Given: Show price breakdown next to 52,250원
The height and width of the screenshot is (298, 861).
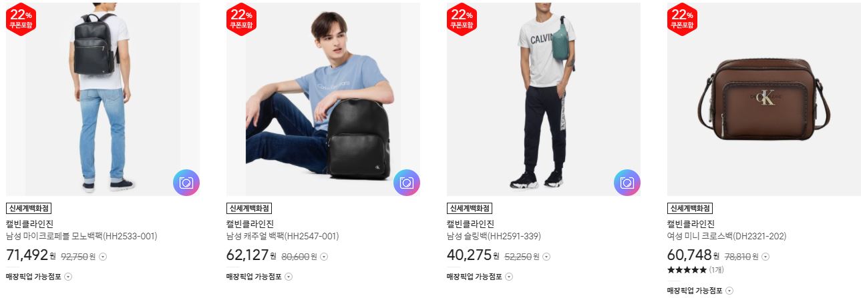Looking at the screenshot, I should click(546, 257).
